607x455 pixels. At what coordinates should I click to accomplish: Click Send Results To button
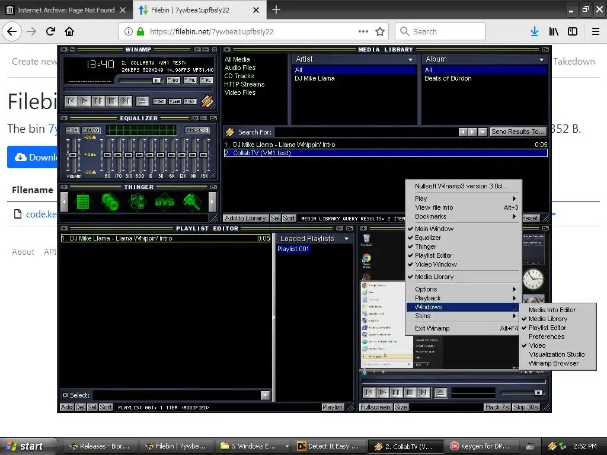518,132
